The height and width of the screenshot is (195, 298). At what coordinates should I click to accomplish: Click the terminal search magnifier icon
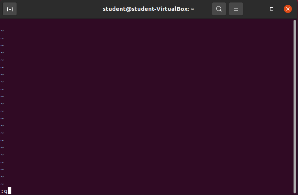pyautogui.click(x=219, y=9)
